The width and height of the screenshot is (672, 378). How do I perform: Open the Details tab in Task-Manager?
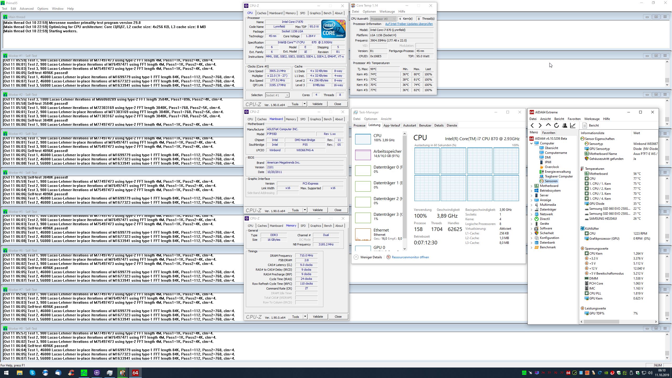tap(439, 125)
